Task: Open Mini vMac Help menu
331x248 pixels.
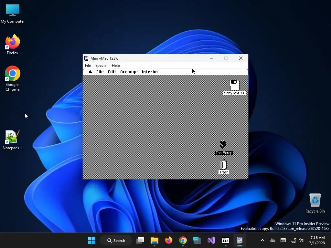Action: (x=116, y=65)
